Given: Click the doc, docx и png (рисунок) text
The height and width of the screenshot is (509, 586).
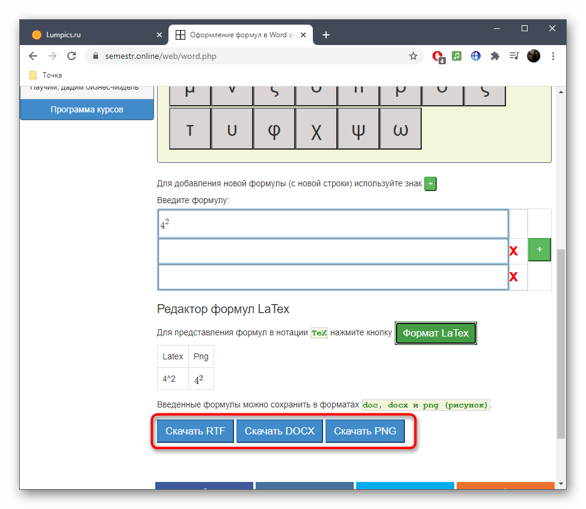Looking at the screenshot, I should (425, 405).
